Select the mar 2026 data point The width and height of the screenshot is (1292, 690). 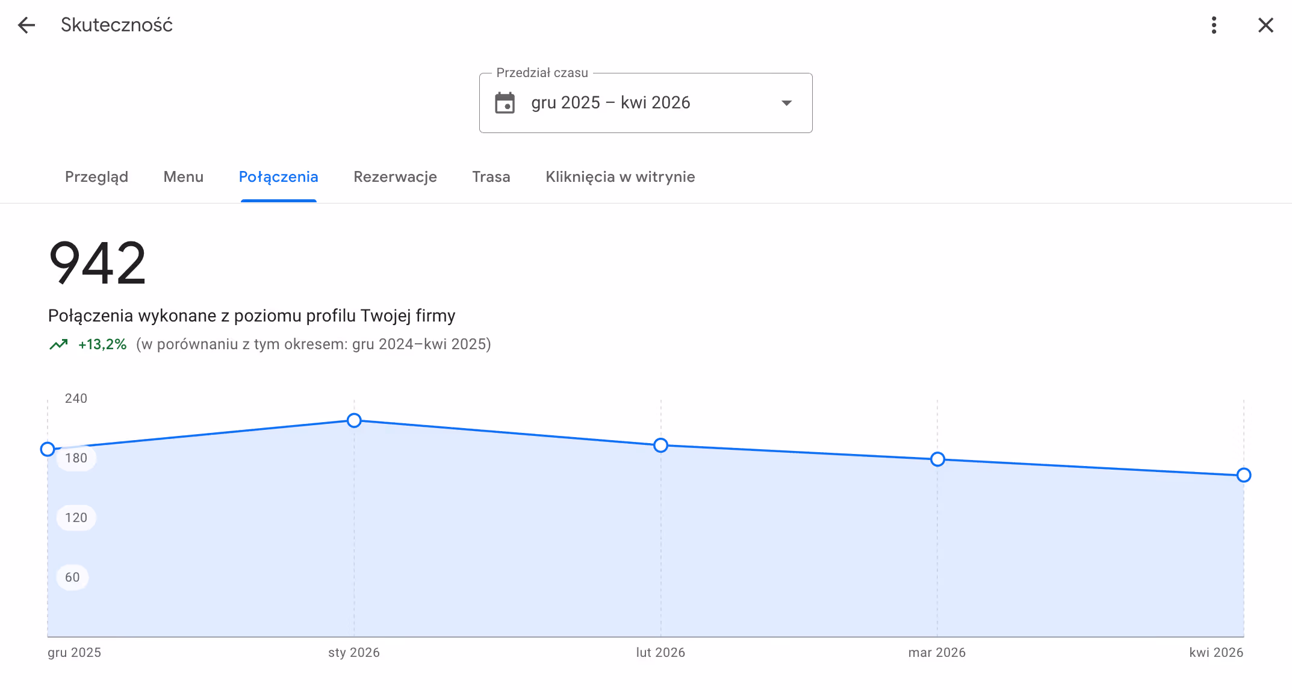pos(937,459)
